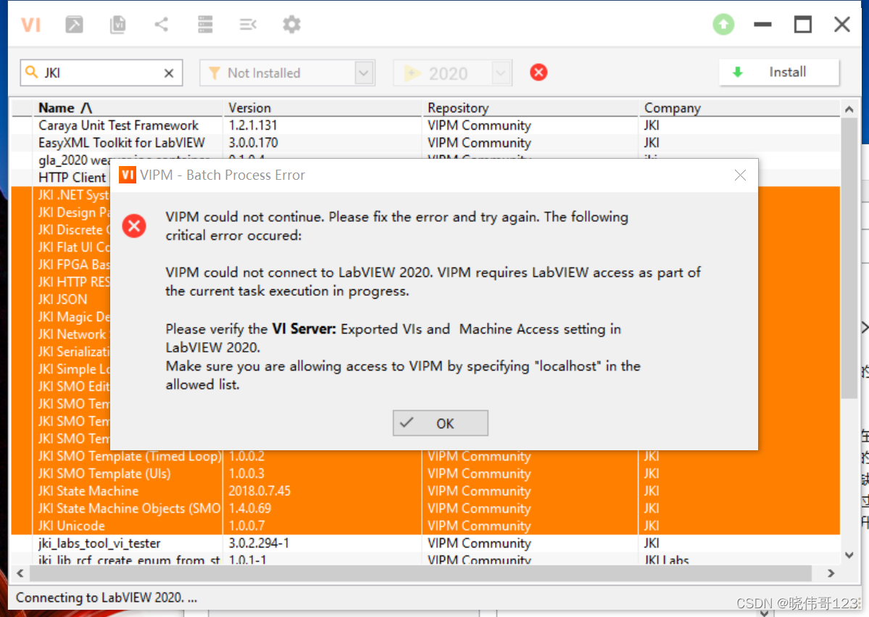869x617 pixels.
Task: Close the VIPM main window
Action: tap(842, 25)
